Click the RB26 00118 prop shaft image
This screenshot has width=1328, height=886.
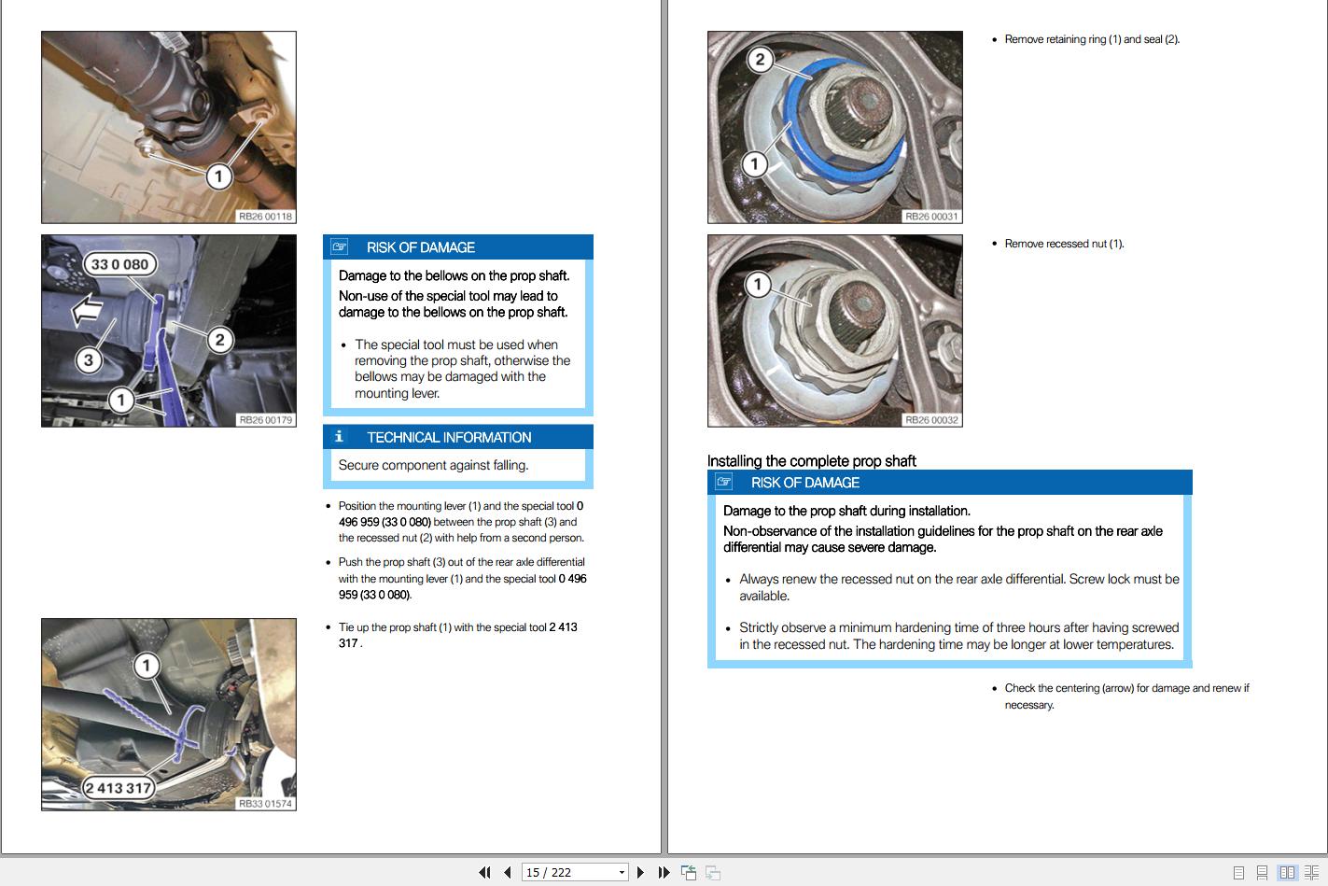click(x=169, y=127)
